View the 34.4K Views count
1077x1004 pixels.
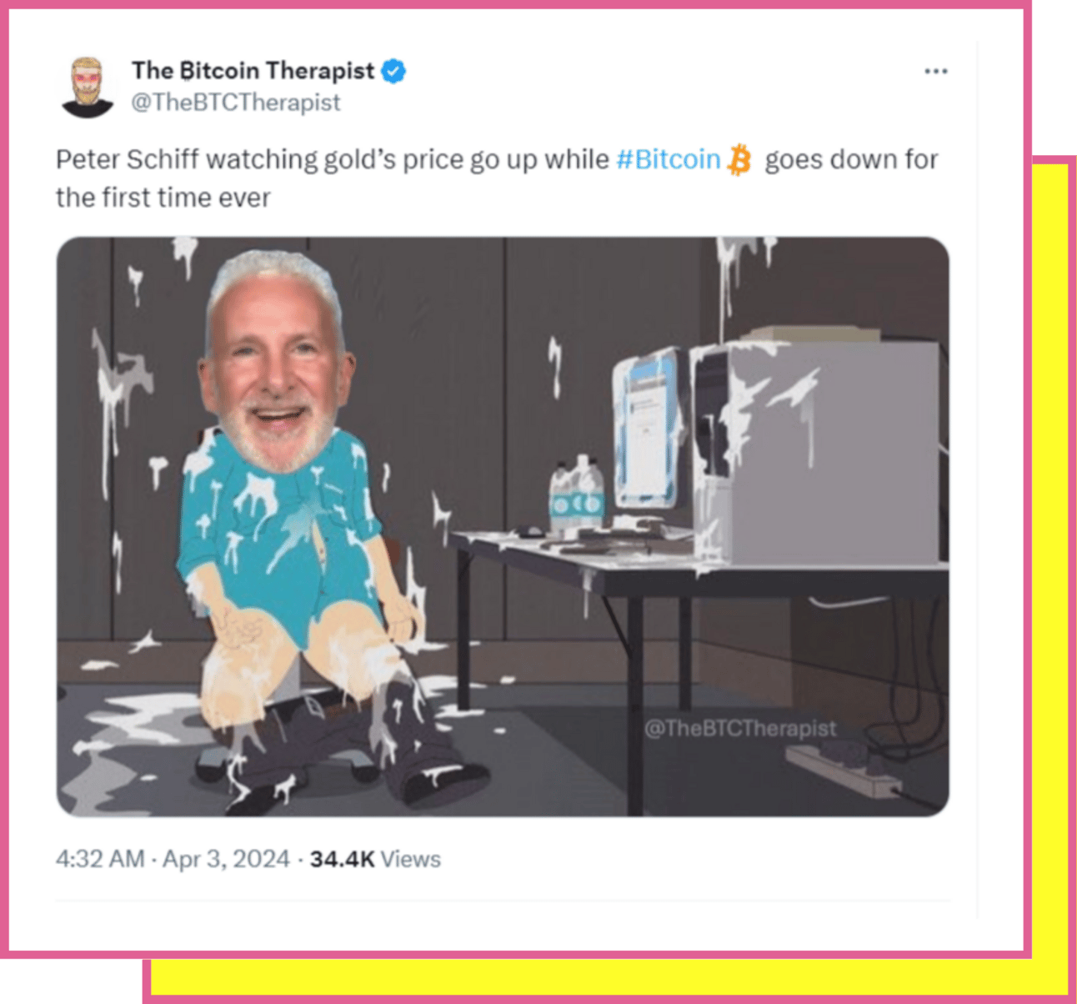pos(375,859)
